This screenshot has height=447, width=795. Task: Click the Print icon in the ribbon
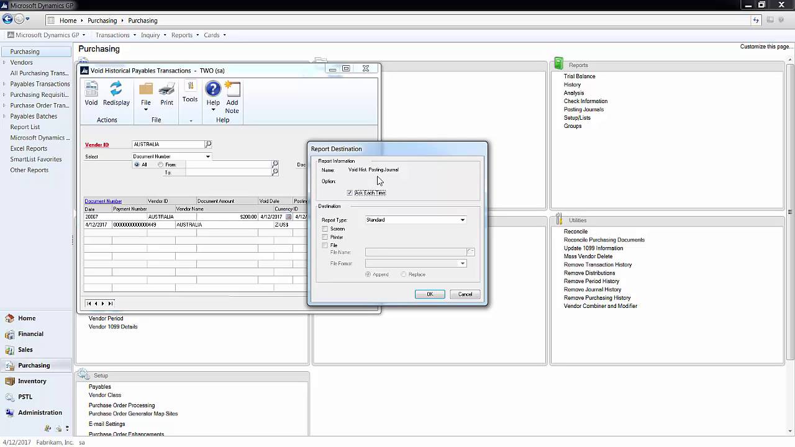(x=166, y=89)
